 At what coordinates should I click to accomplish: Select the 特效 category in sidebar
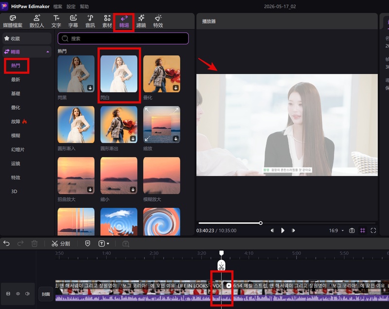(16, 177)
